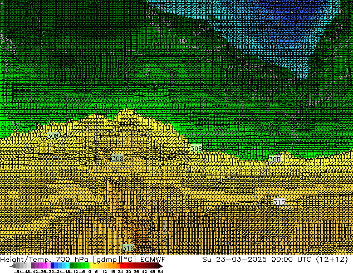The width and height of the screenshot is (353, 273).
Task: Click the bright red swatch on the color scale
Action: coord(121,266)
